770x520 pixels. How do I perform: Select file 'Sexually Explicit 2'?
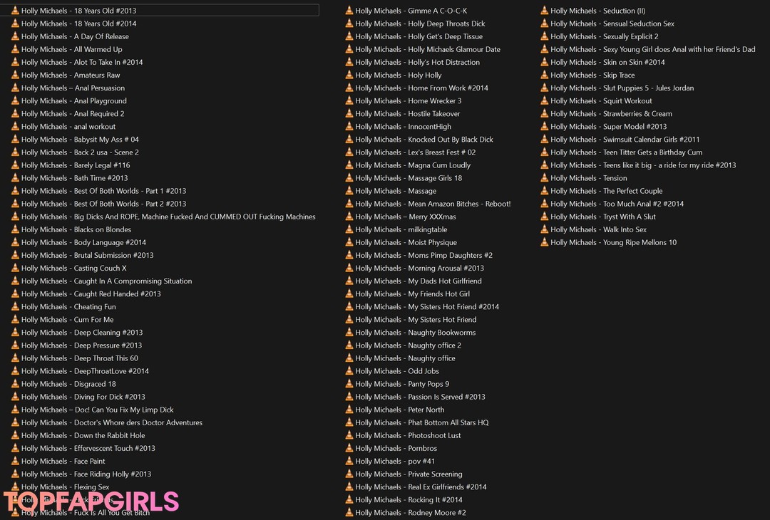(605, 36)
